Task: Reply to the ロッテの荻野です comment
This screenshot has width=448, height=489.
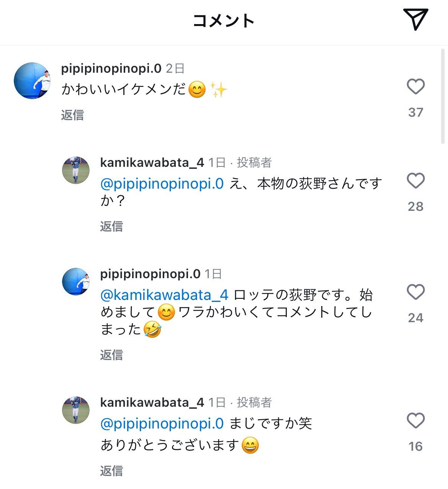Action: click(111, 355)
